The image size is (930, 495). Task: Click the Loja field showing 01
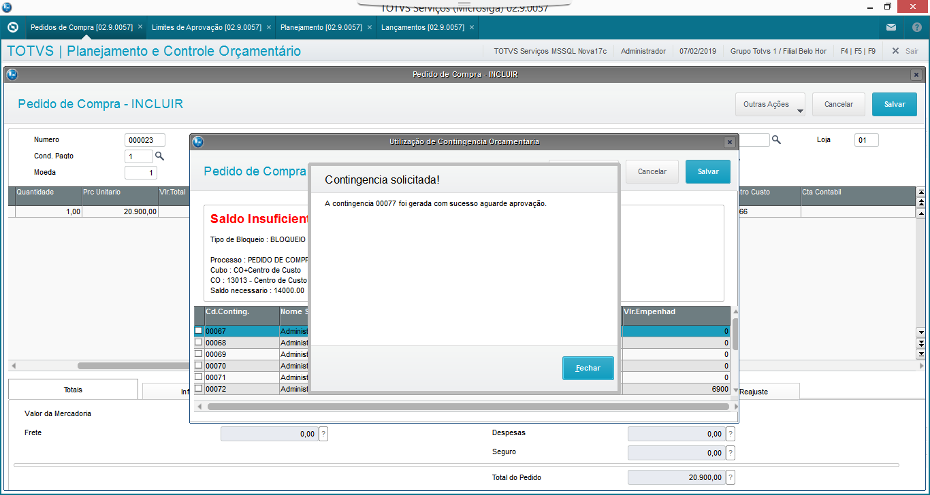click(x=867, y=140)
